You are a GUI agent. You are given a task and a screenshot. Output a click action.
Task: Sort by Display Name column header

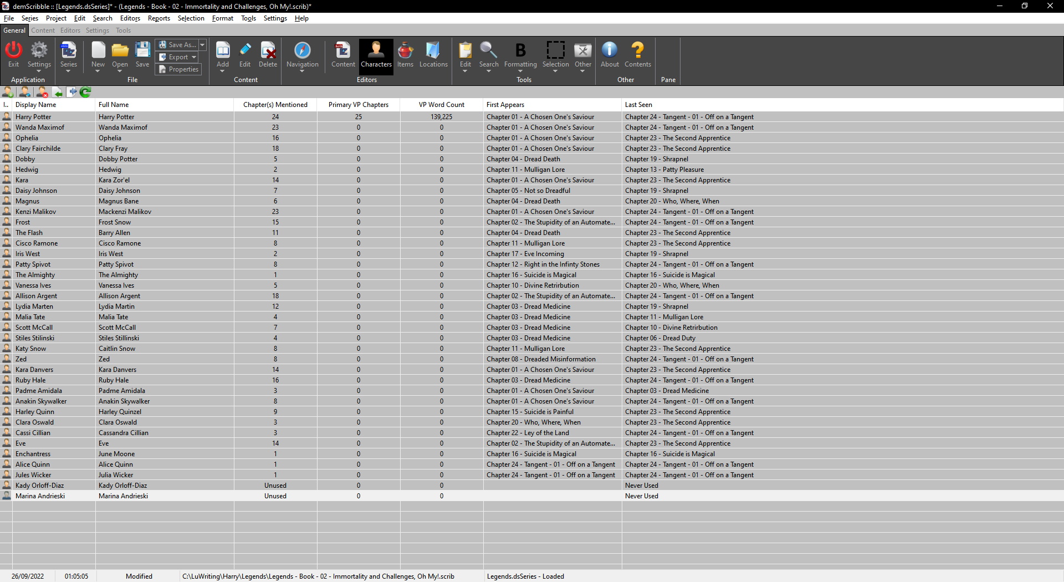pos(54,105)
